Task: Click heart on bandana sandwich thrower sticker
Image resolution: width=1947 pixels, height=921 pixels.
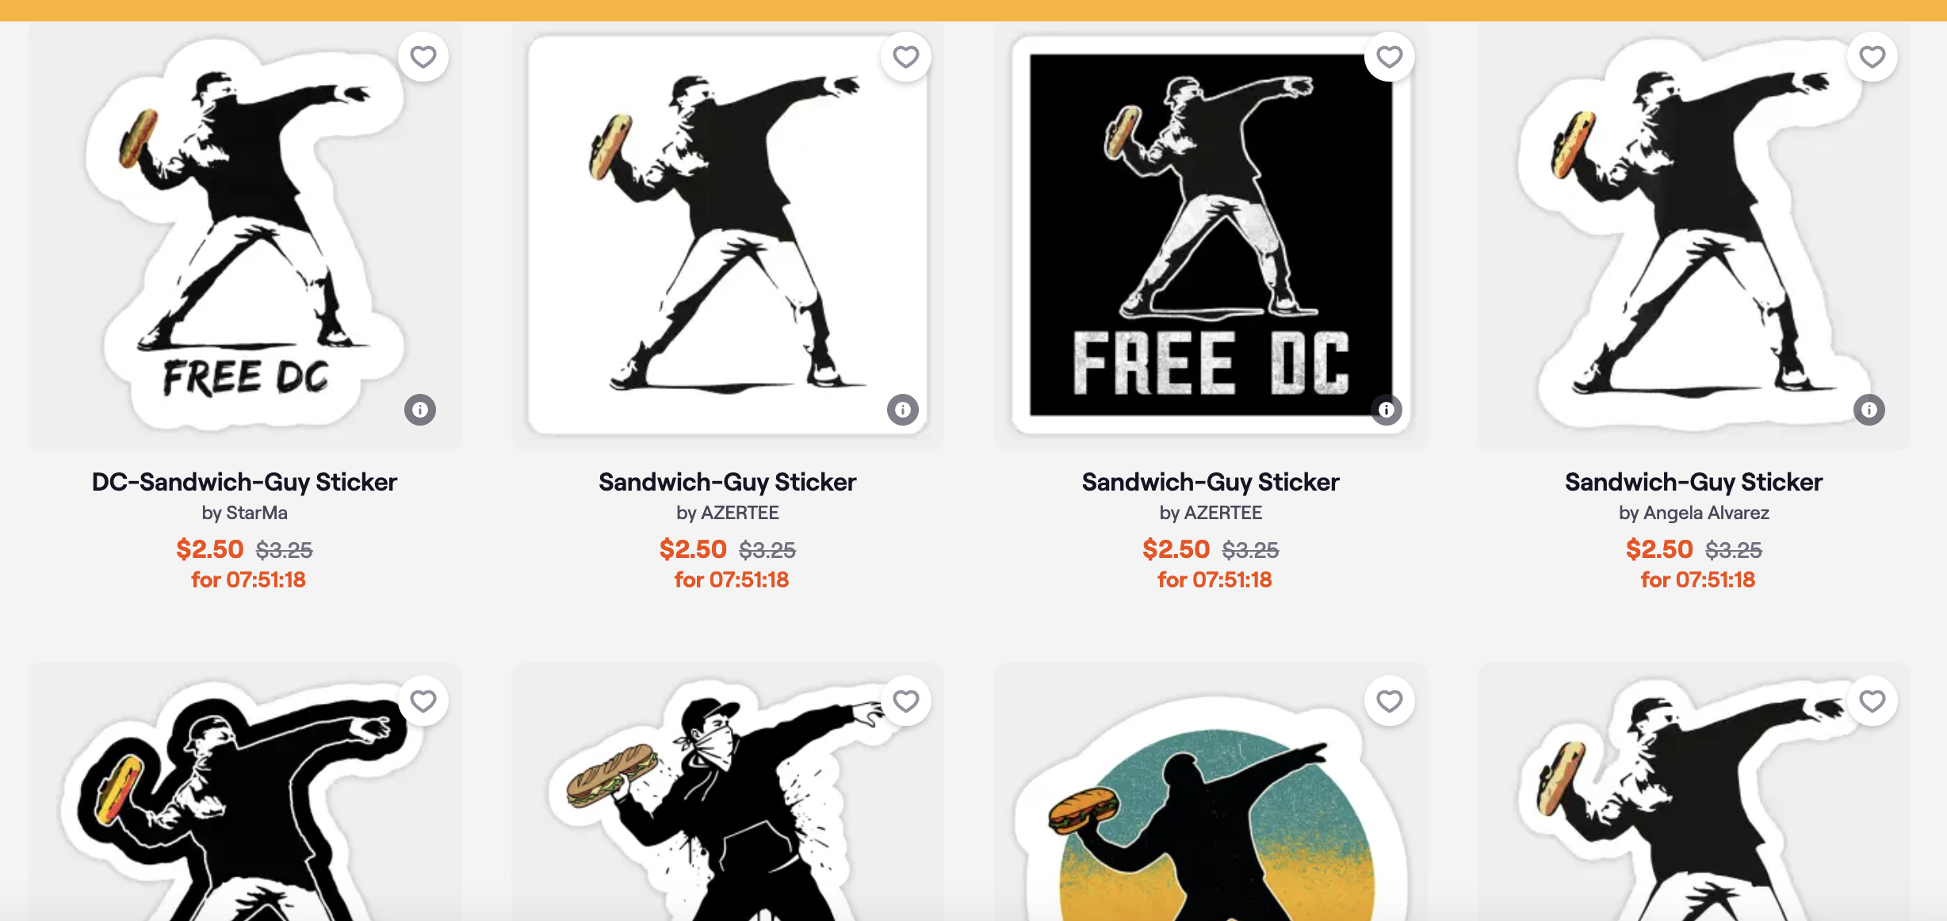Action: 906,701
